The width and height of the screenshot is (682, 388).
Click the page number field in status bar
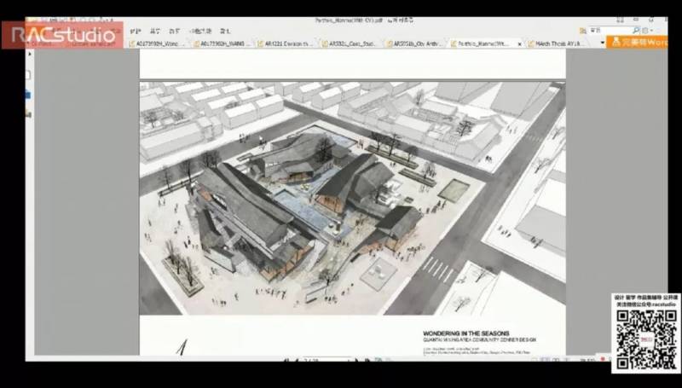coord(311,360)
